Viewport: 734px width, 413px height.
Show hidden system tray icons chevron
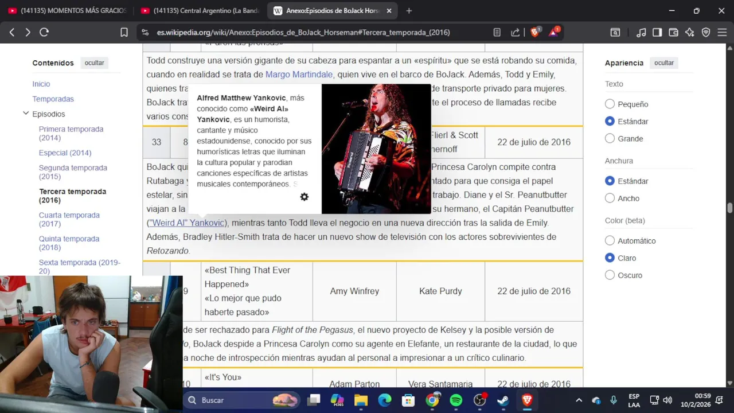tap(579, 400)
